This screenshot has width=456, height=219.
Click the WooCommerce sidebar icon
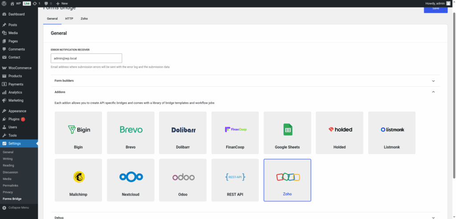pyautogui.click(x=4, y=68)
